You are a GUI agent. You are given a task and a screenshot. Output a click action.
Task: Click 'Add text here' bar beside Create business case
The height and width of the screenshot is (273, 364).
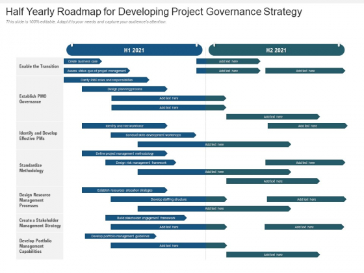coord(228,61)
